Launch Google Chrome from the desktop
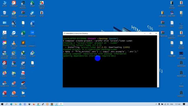188x106 pixels. point(14,15)
